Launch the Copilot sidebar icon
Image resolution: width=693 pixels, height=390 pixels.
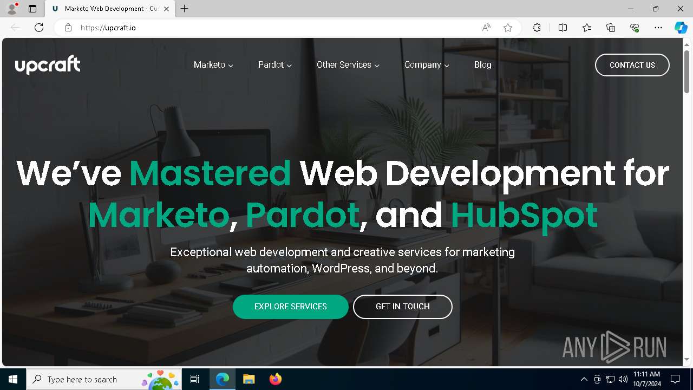681,28
